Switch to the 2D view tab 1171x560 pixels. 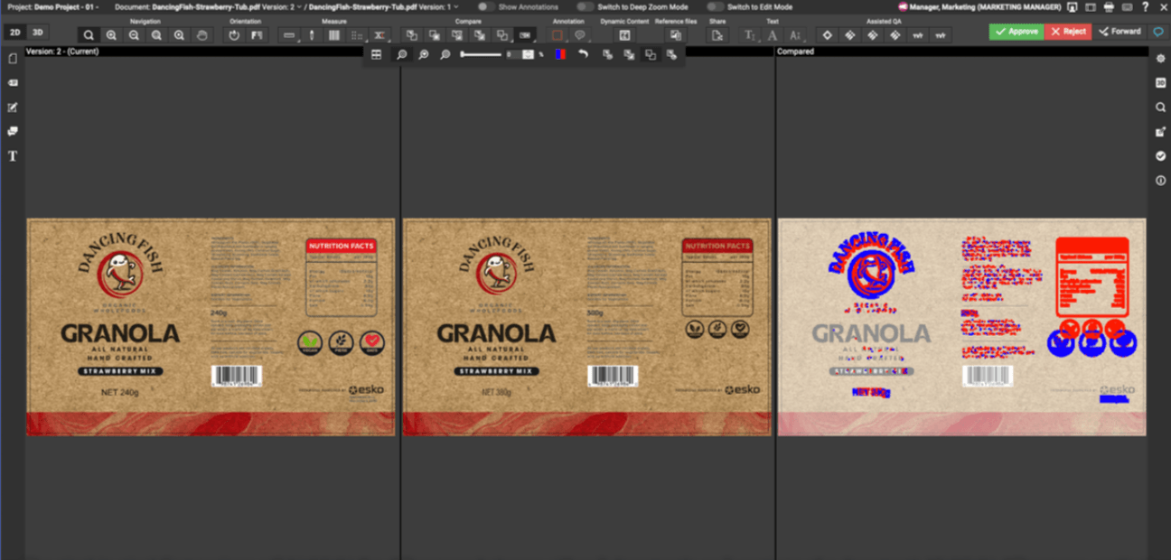[x=15, y=33]
